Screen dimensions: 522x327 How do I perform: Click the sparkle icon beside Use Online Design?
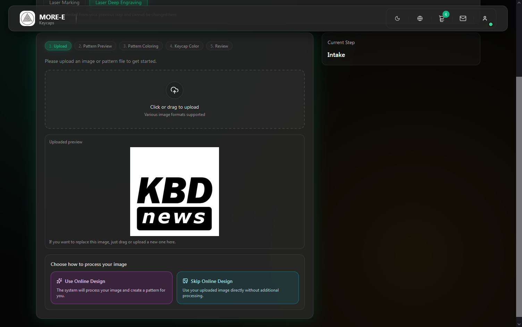[x=59, y=281]
